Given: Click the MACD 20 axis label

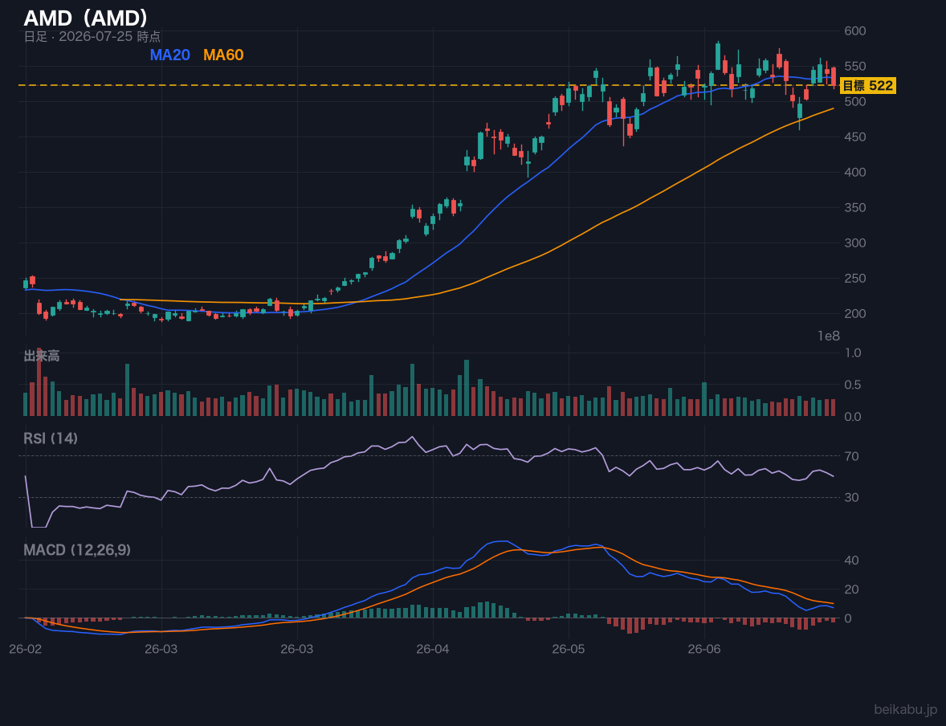Looking at the screenshot, I should (x=851, y=589).
